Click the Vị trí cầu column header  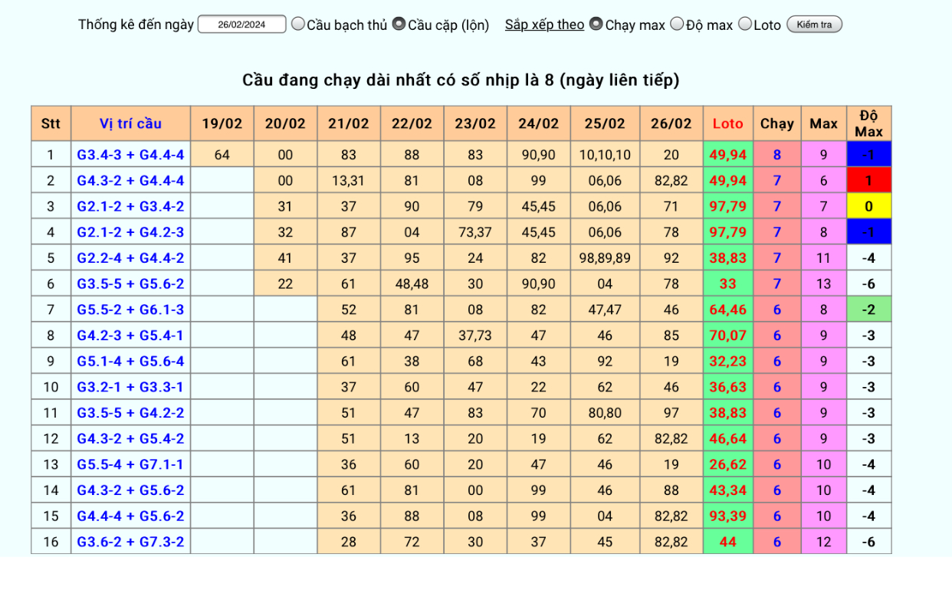130,123
